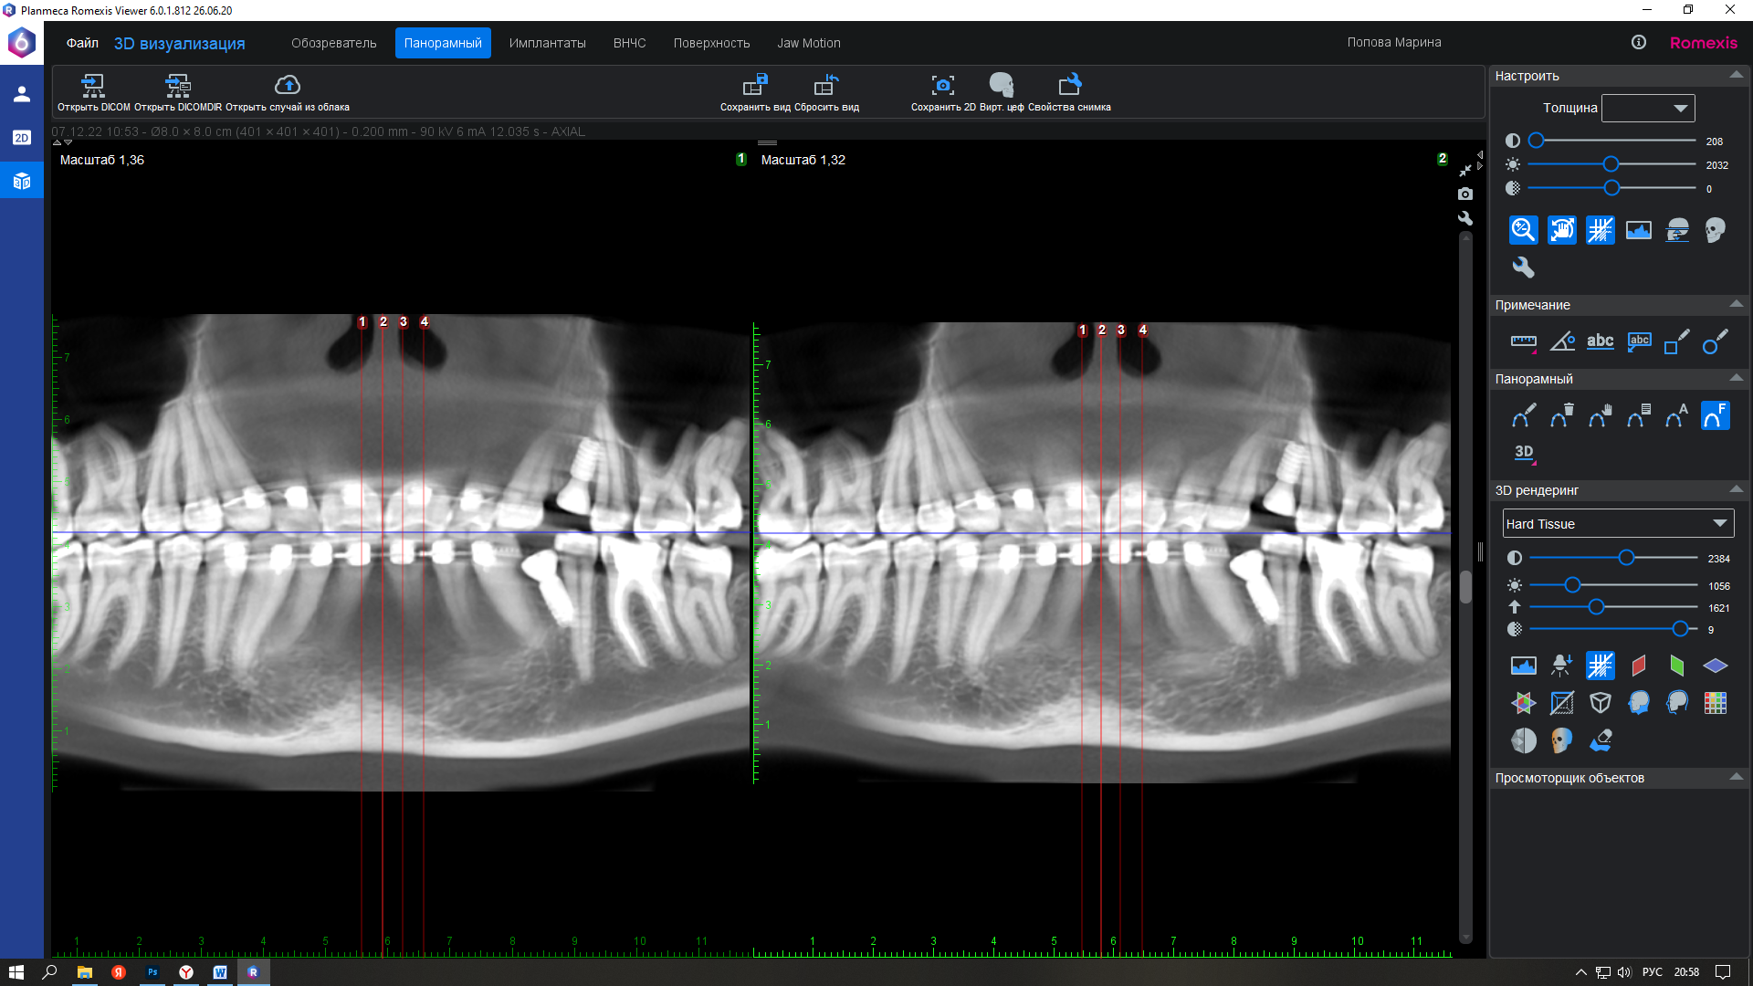Open Word from Windows taskbar
Image resolution: width=1753 pixels, height=986 pixels.
click(220, 972)
